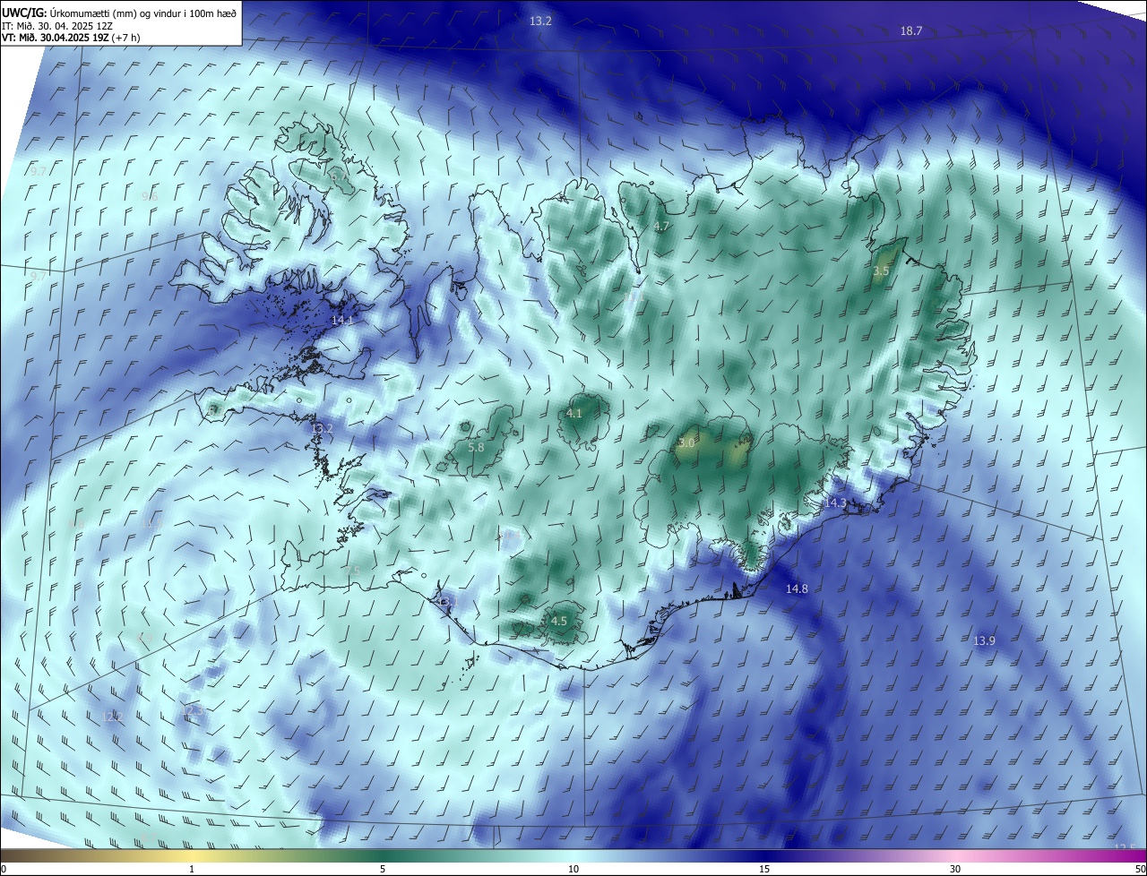Click the 14.1 value label on the map

343,320
